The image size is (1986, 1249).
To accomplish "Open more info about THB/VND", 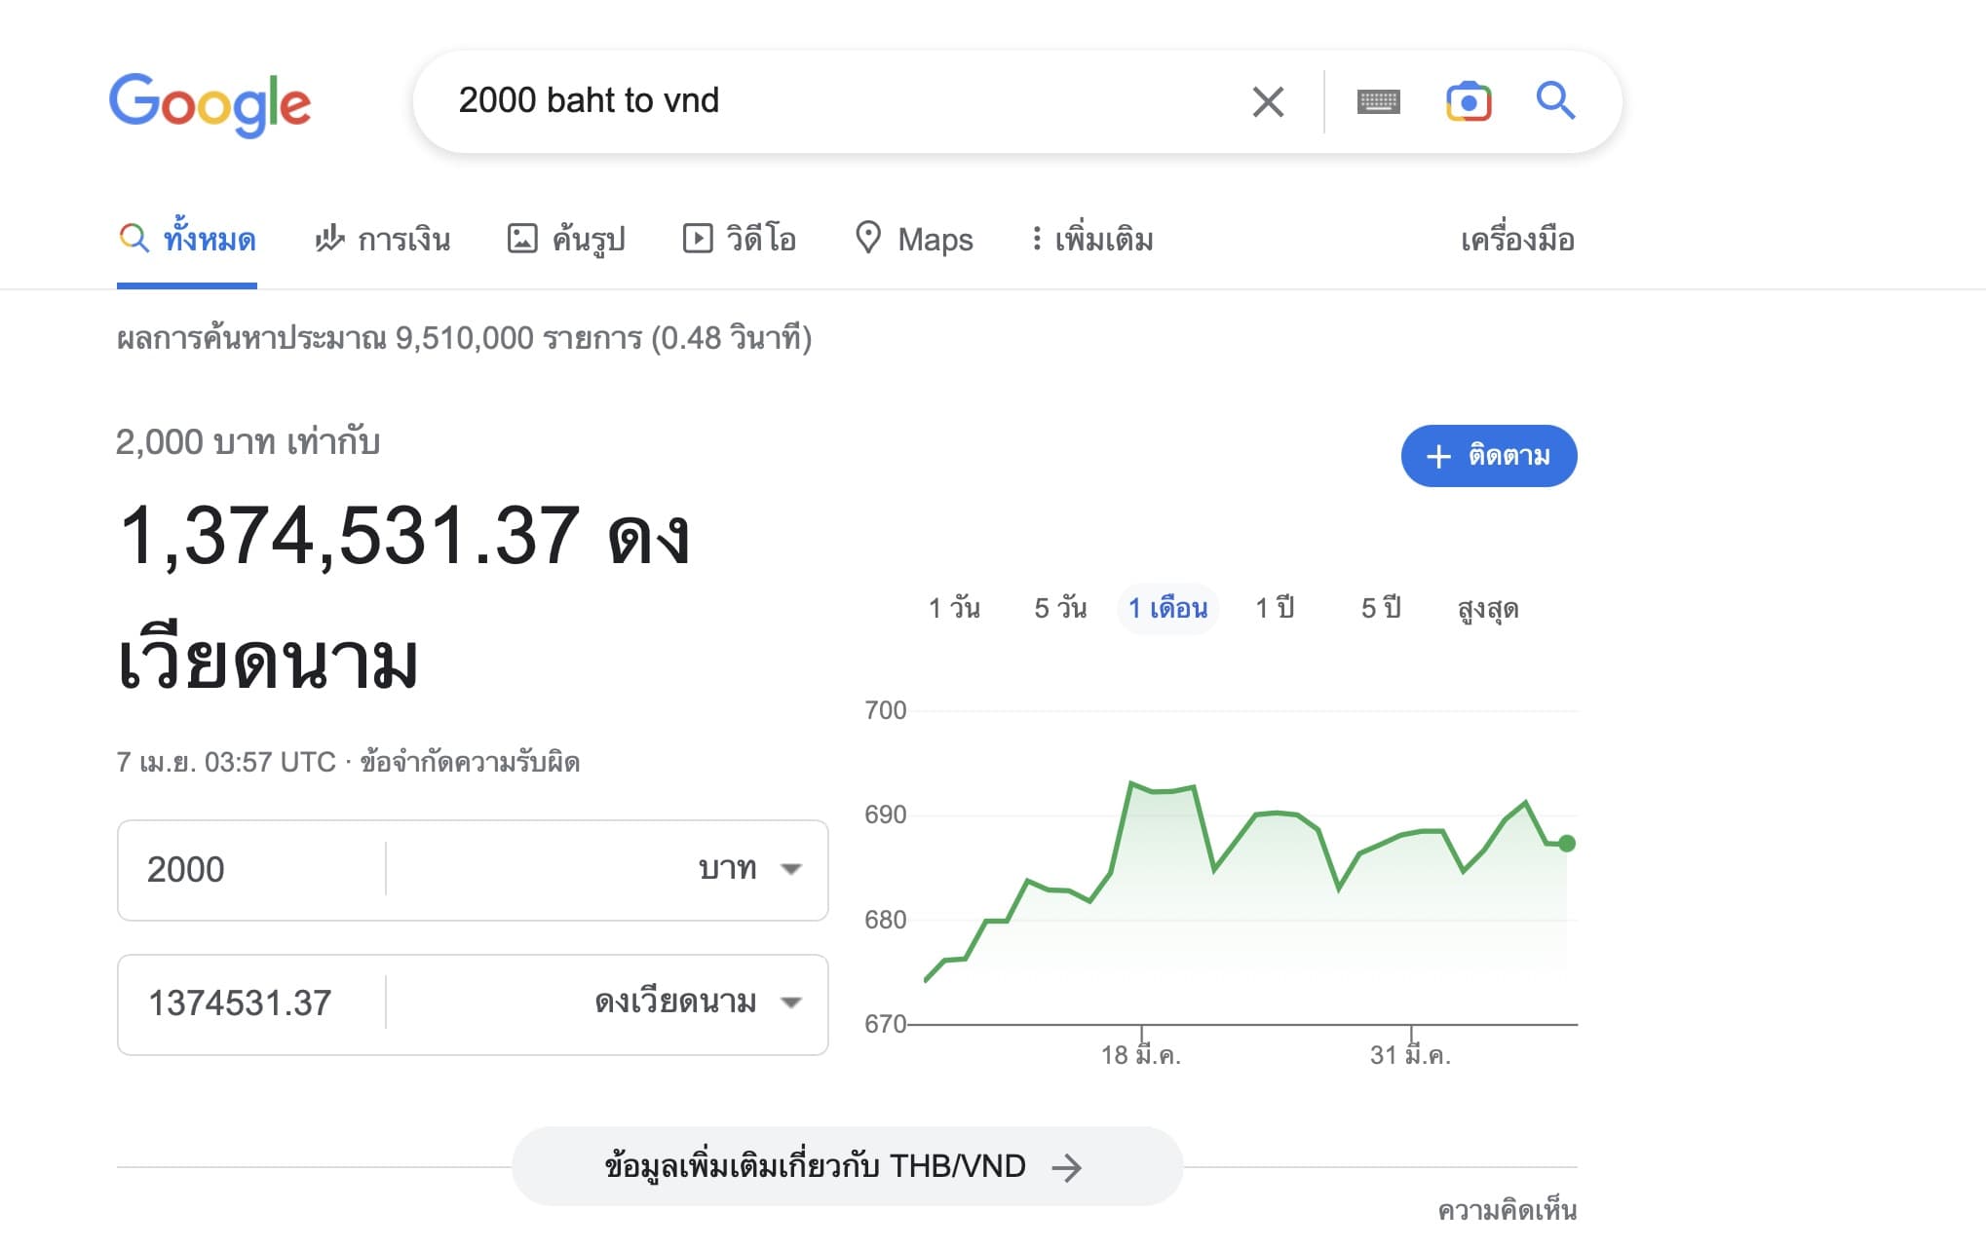I will pyautogui.click(x=846, y=1166).
